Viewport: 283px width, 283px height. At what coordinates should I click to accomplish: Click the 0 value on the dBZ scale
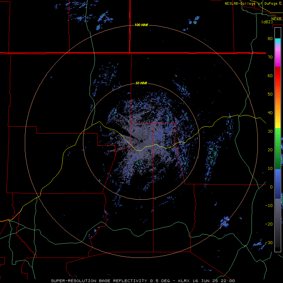pyautogui.click(x=271, y=187)
